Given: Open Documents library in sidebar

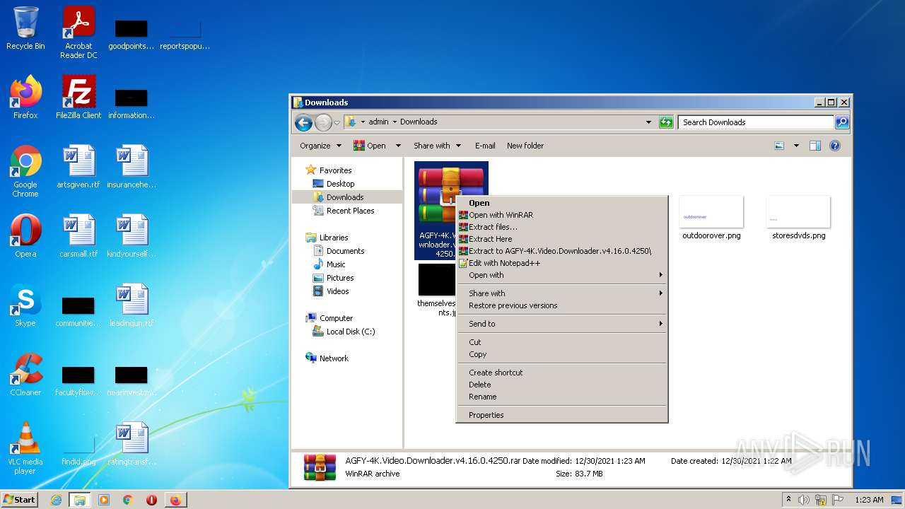Looking at the screenshot, I should tap(339, 251).
